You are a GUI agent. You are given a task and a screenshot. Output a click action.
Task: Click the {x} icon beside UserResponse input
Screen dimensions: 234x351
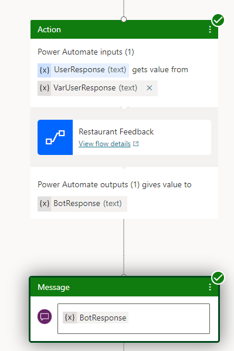point(45,70)
